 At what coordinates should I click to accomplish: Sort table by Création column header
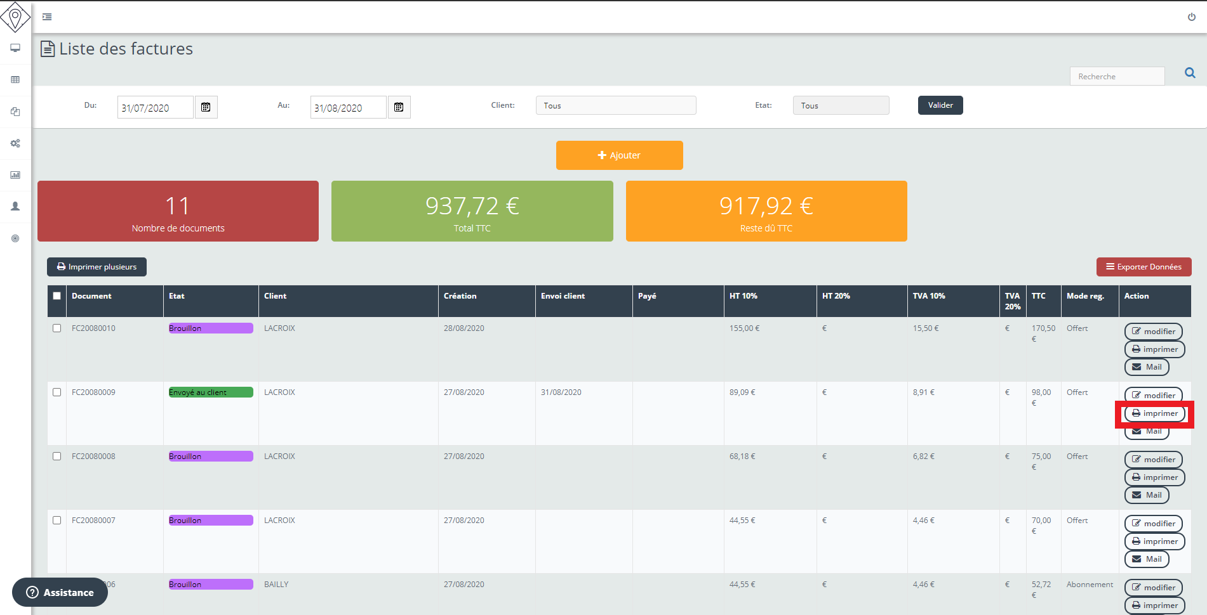tap(460, 296)
